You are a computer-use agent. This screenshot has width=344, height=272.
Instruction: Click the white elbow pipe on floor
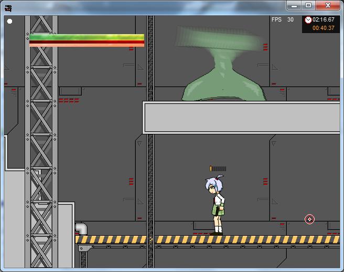click(81, 229)
